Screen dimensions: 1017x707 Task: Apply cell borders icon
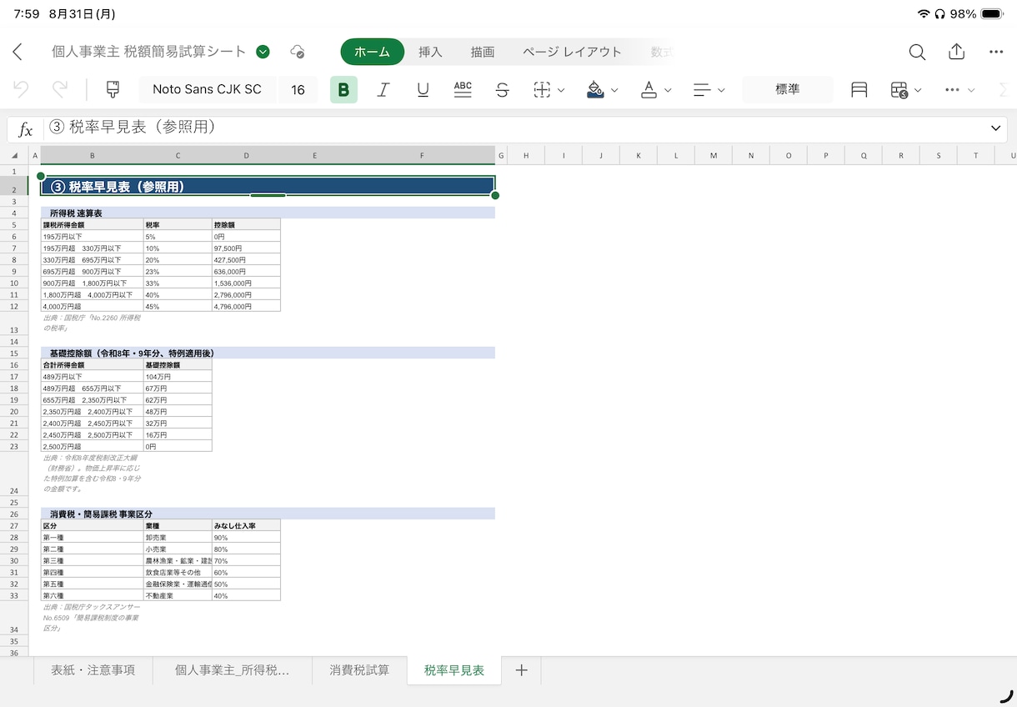coord(542,90)
